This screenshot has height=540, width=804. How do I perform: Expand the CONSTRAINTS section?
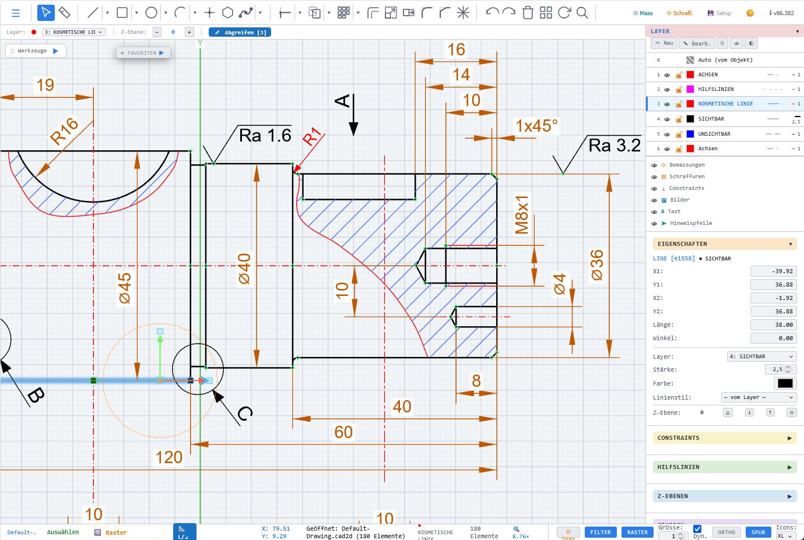[724, 438]
